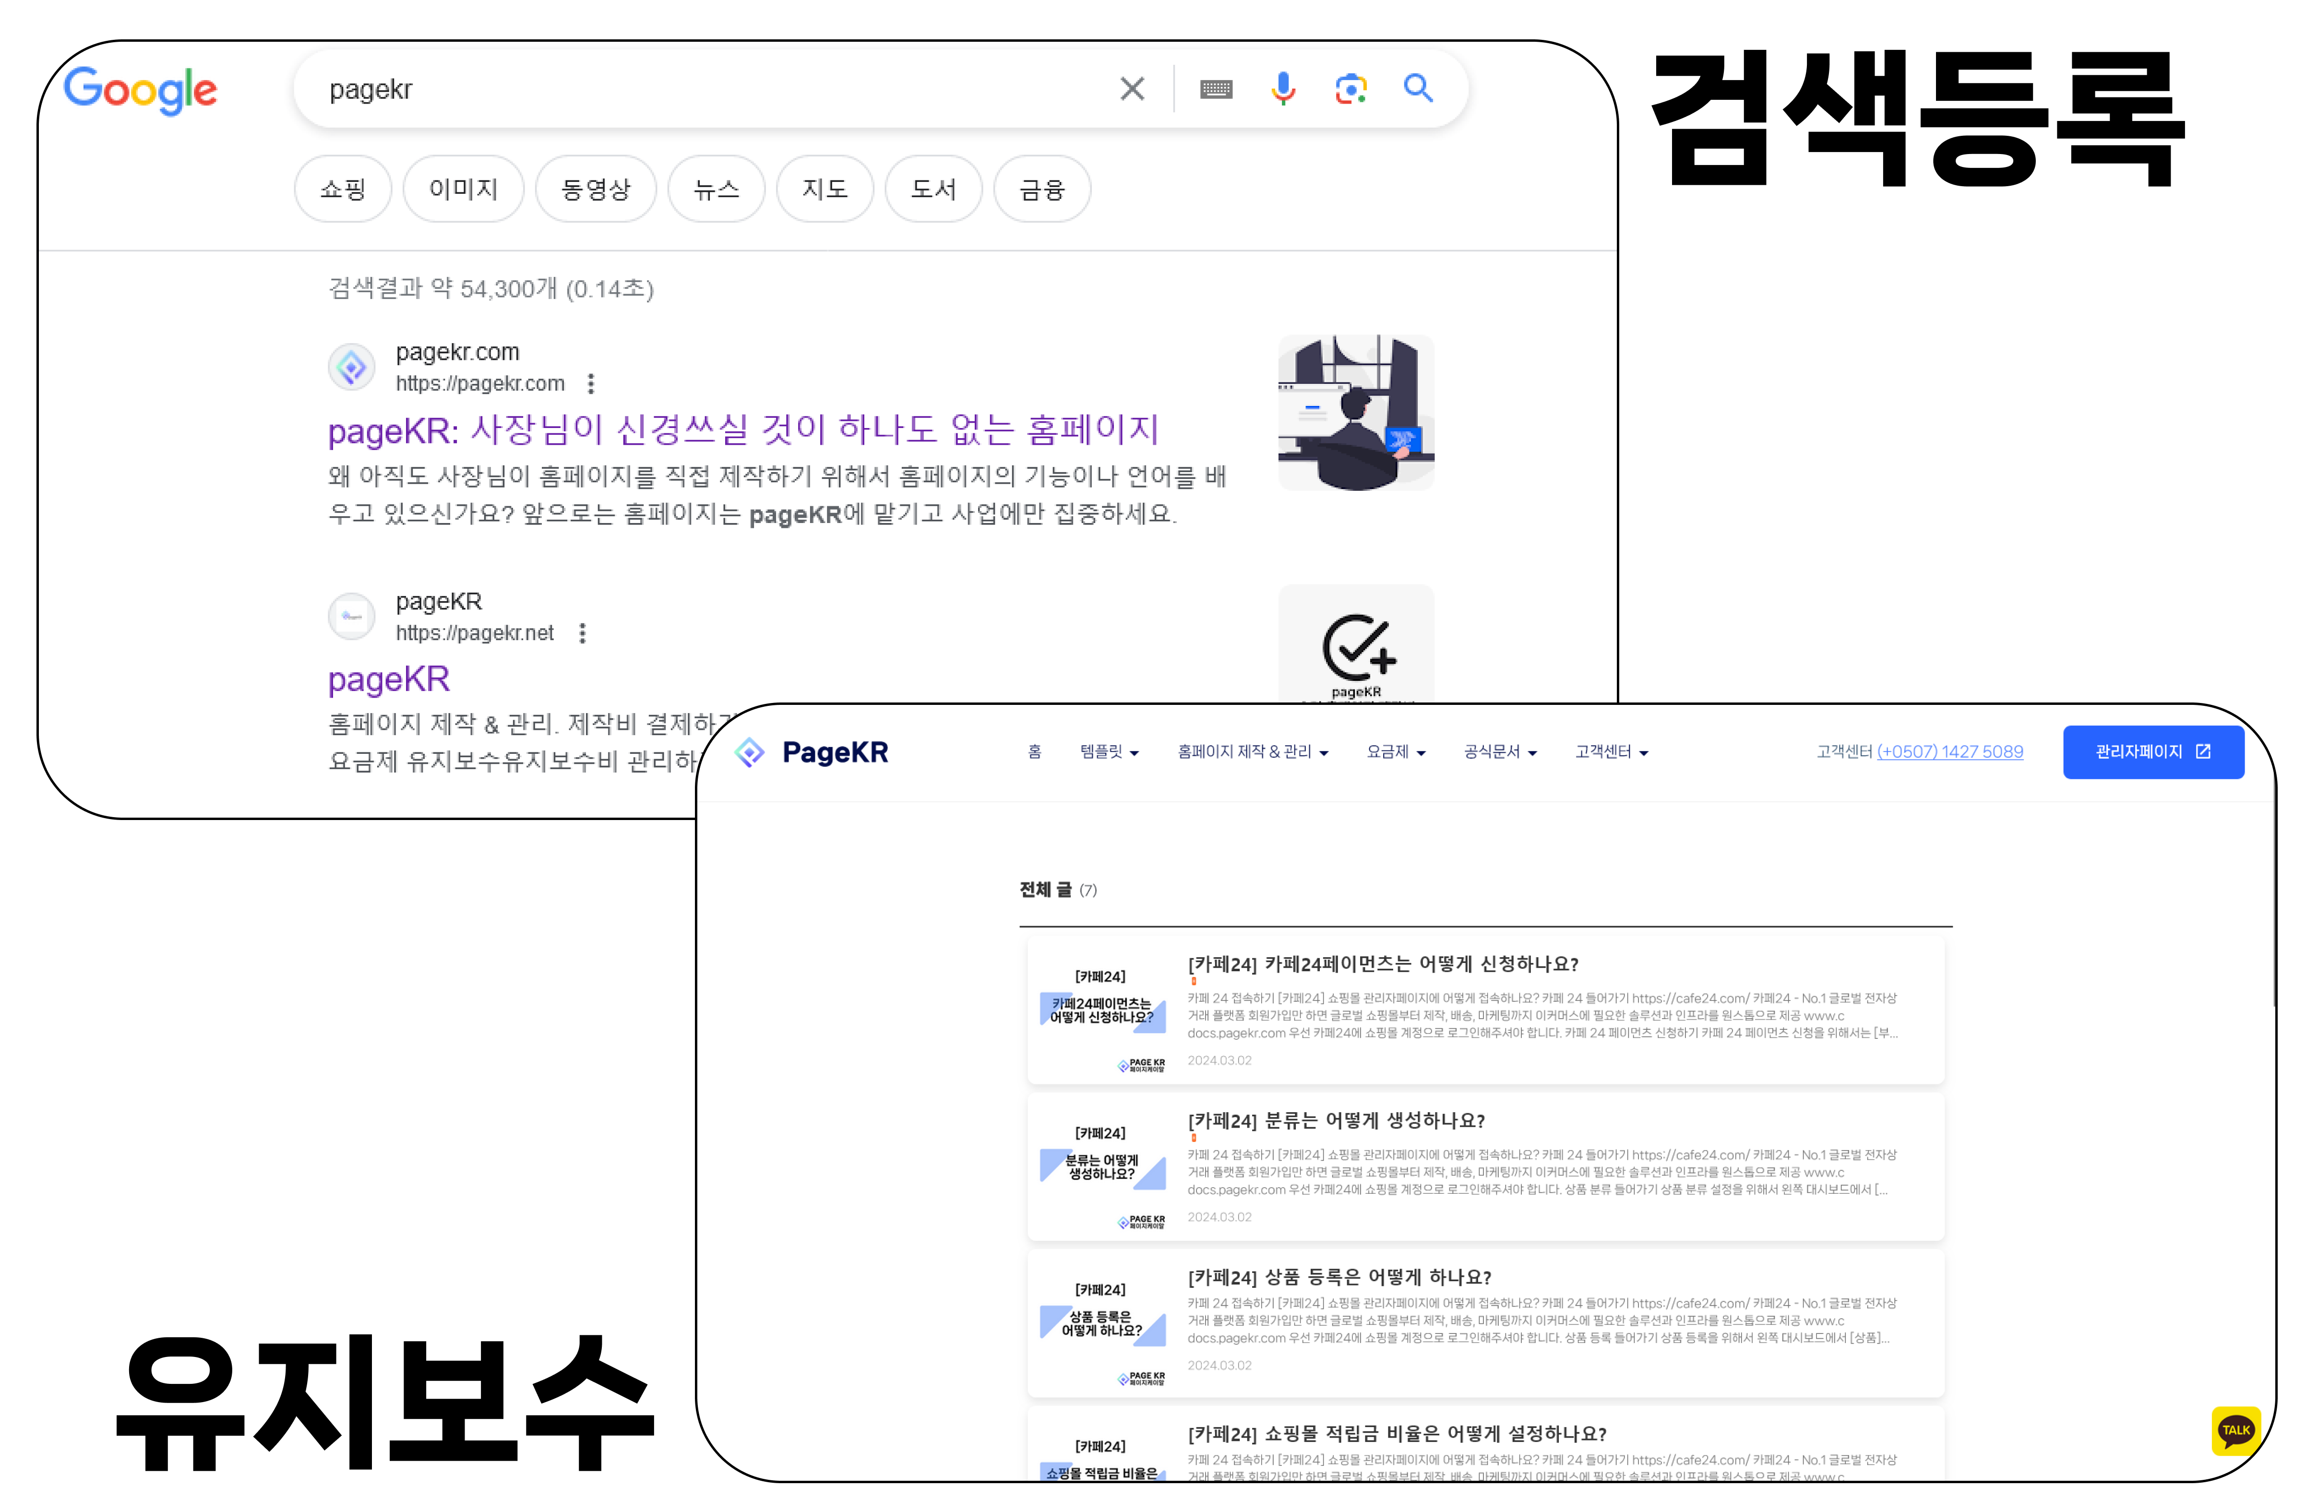Open the 카페24페이먼츠 article thumbnail

pos(1101,1010)
